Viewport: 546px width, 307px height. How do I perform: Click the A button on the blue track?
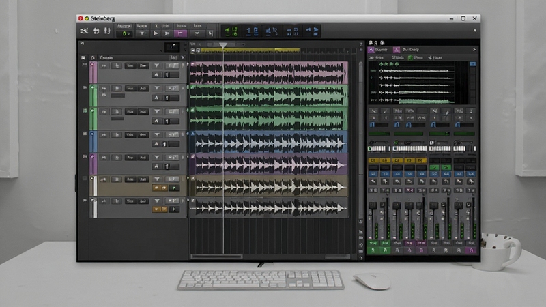point(156,144)
